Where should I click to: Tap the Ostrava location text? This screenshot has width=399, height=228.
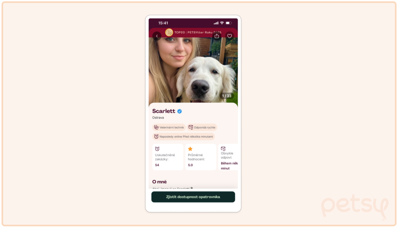158,118
